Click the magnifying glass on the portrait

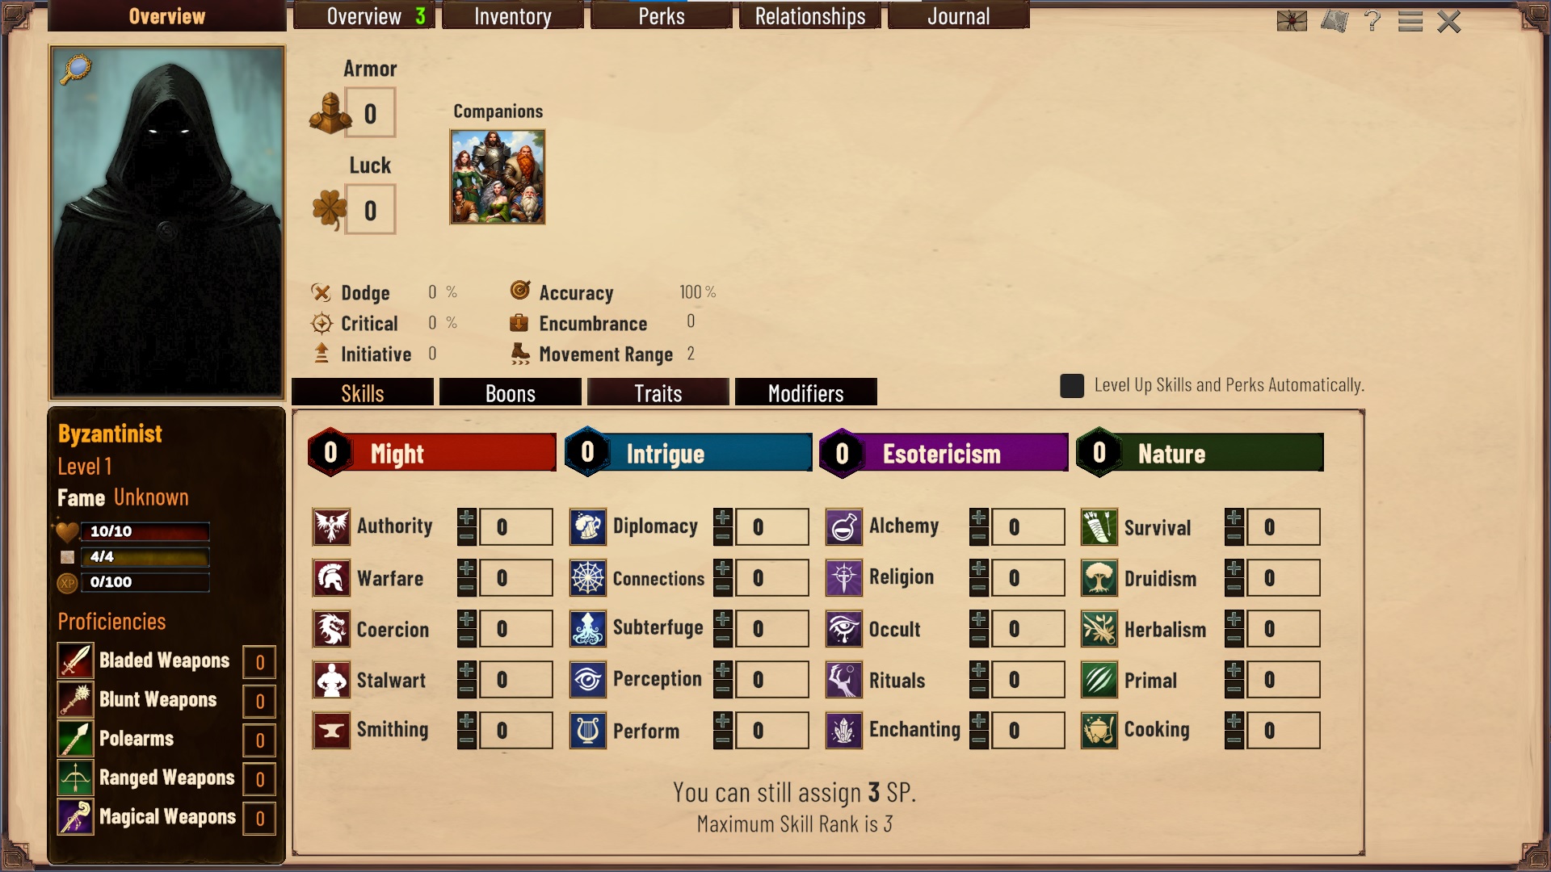75,69
